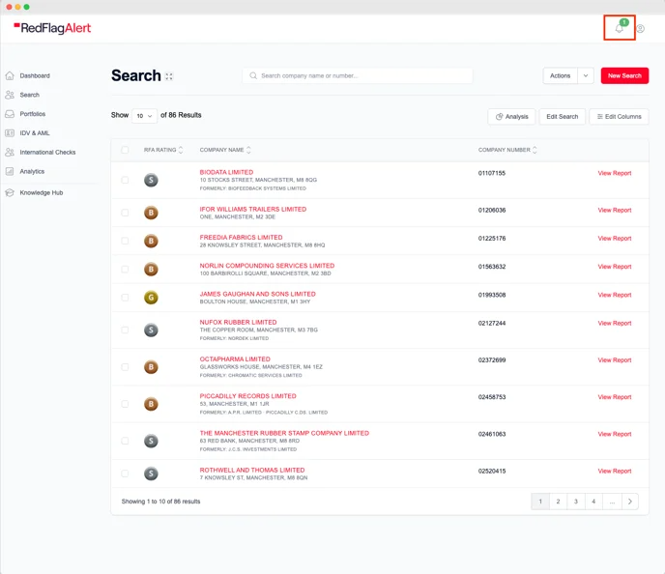Tick the checkbox for Freedia Fabrics Limited
Viewport: 665px width, 574px height.
pos(125,241)
